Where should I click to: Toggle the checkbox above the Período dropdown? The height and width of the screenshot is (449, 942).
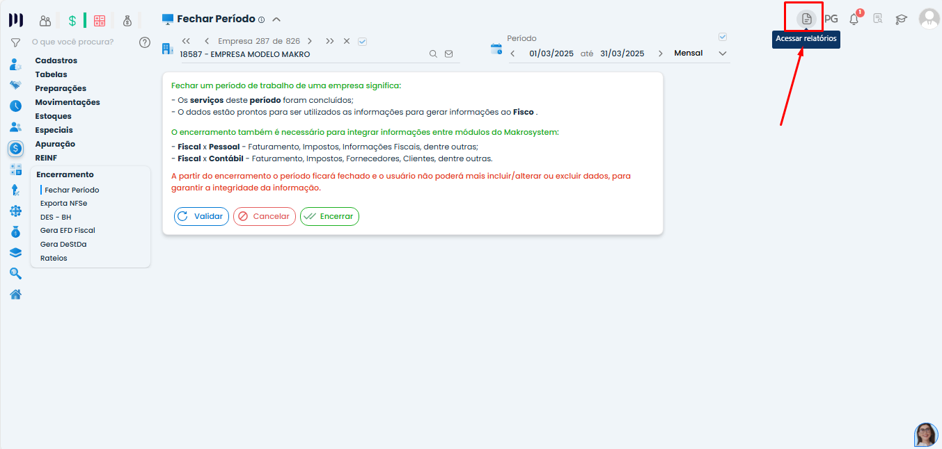pyautogui.click(x=723, y=37)
